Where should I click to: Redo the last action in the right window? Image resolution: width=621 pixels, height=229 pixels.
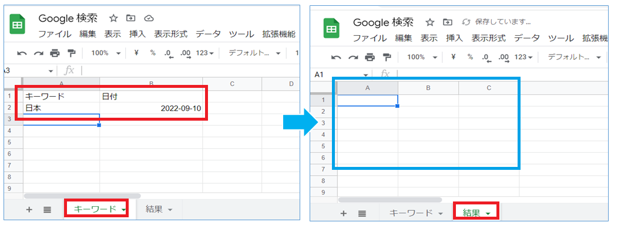pyautogui.click(x=353, y=57)
